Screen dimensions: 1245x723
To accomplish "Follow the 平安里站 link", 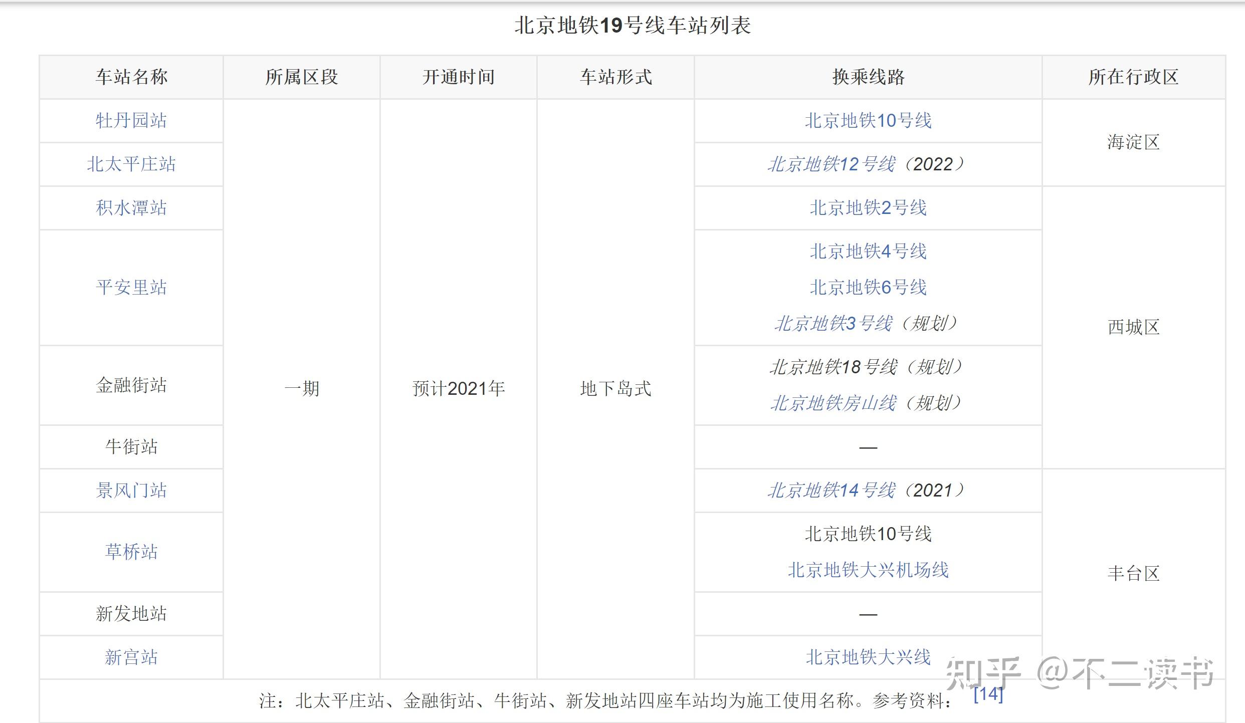I will [131, 288].
